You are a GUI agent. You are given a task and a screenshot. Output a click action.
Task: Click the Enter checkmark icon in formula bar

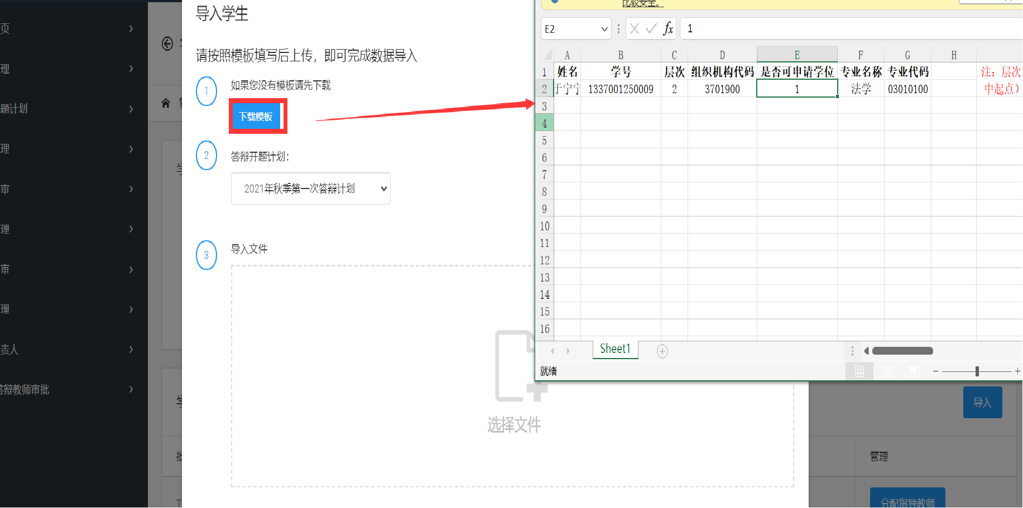pos(651,28)
